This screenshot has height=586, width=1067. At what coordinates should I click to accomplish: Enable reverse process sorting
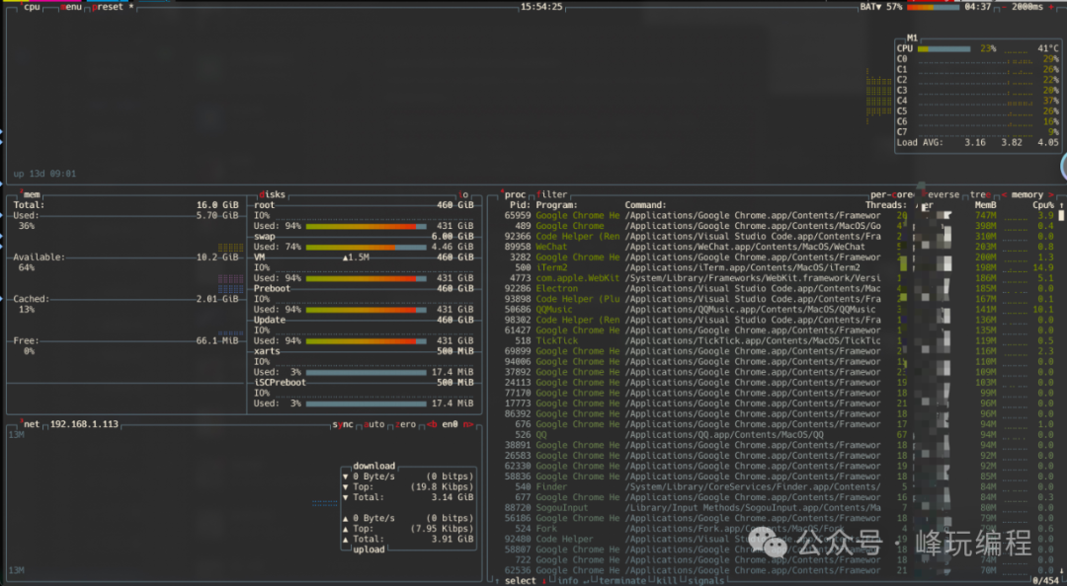942,193
